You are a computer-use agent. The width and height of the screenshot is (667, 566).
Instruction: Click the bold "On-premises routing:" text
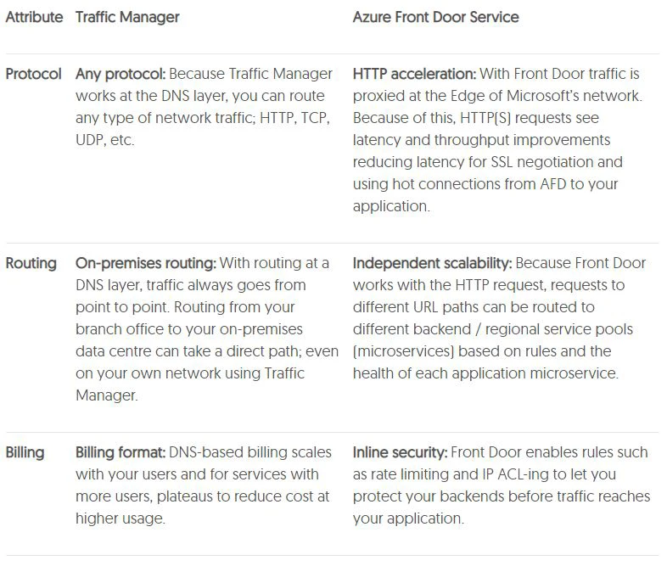click(143, 263)
